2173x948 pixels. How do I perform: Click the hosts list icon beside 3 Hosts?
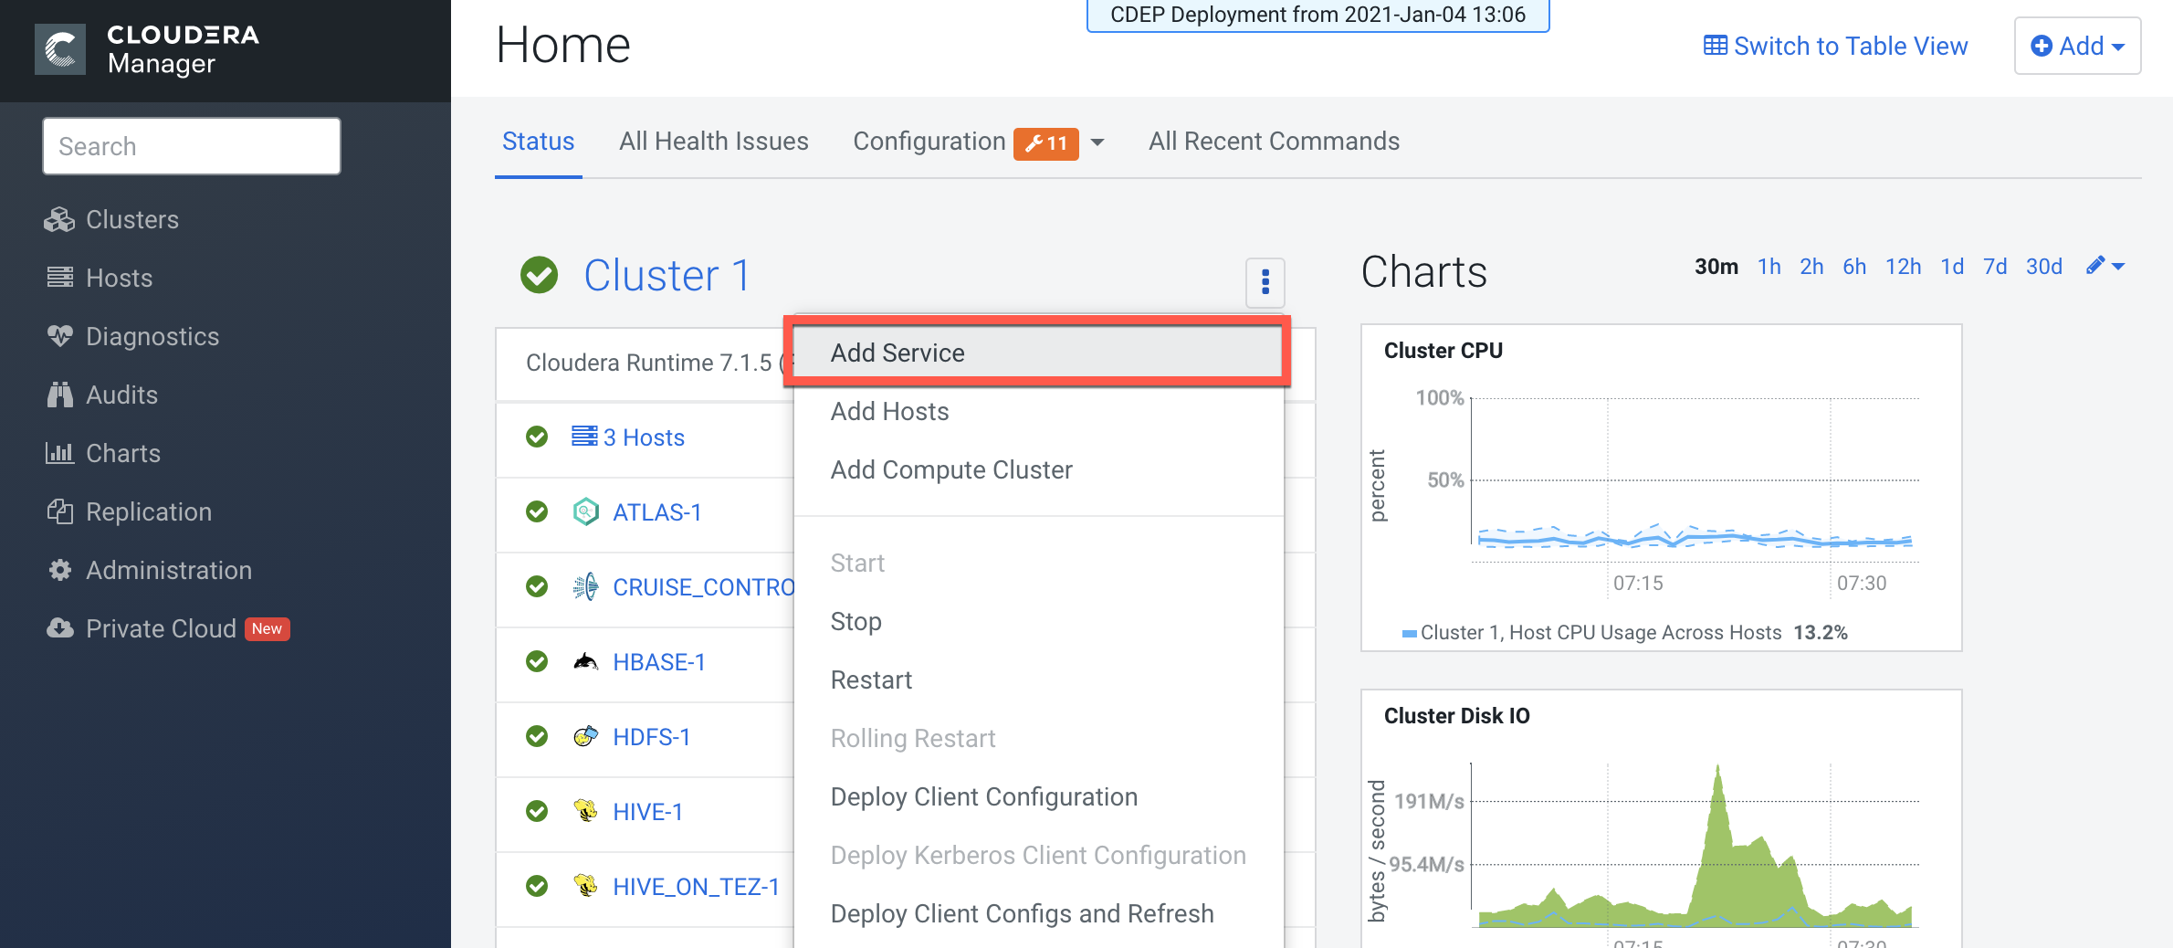pos(584,437)
